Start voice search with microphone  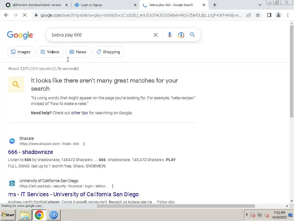(x=169, y=35)
